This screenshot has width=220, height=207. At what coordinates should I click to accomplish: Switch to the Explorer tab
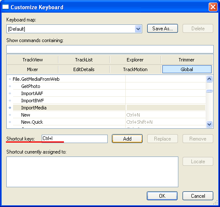point(135,60)
